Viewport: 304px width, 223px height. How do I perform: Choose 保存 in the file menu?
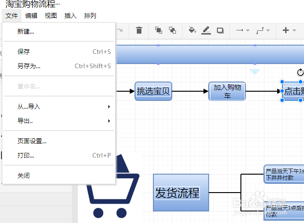coord(59,52)
